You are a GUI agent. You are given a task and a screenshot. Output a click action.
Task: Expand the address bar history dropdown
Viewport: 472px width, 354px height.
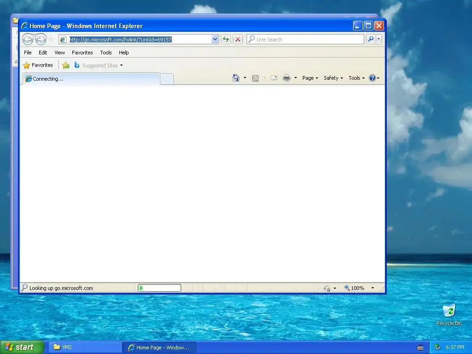coord(215,39)
